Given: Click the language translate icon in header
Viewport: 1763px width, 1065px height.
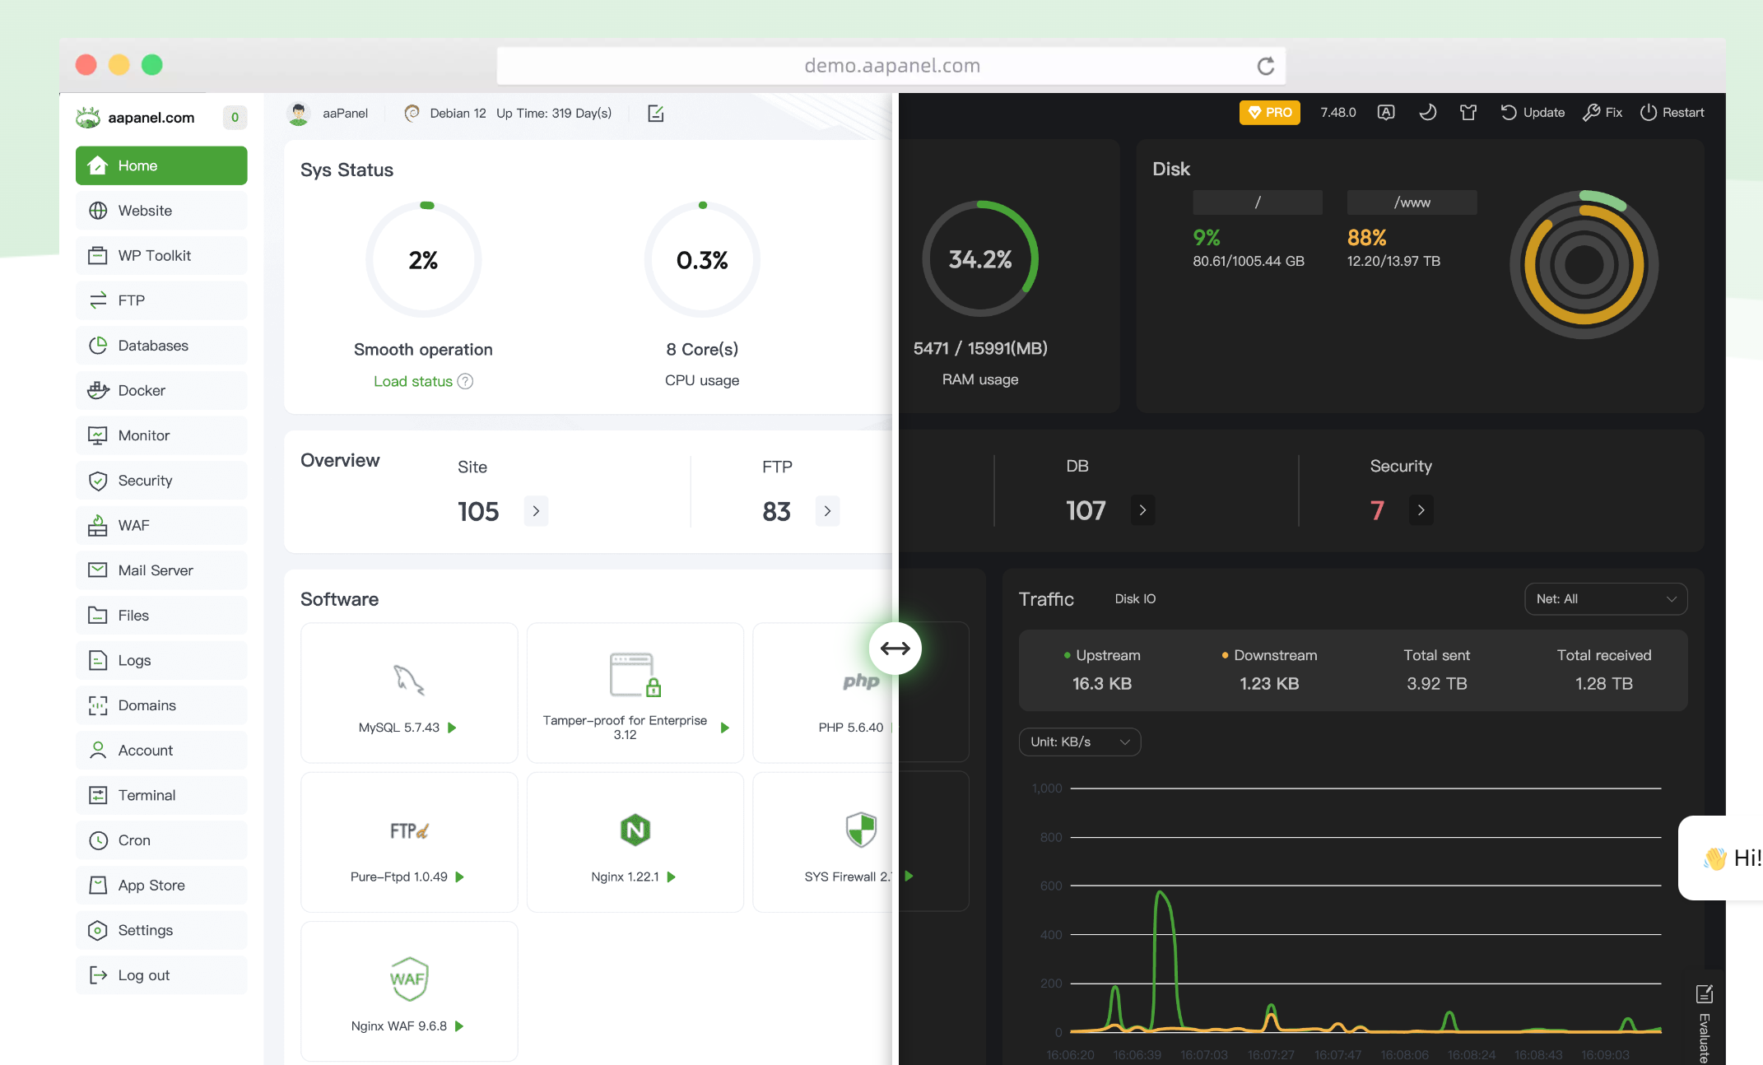Looking at the screenshot, I should (1386, 113).
